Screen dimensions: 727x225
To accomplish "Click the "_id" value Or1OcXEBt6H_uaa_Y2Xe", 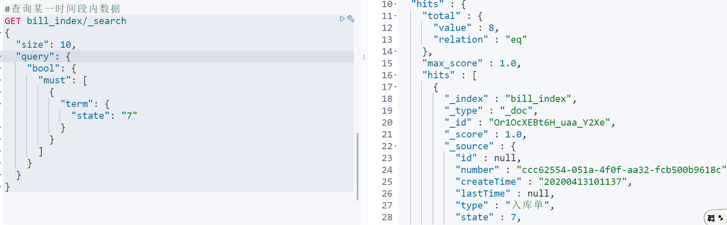I will 549,123.
